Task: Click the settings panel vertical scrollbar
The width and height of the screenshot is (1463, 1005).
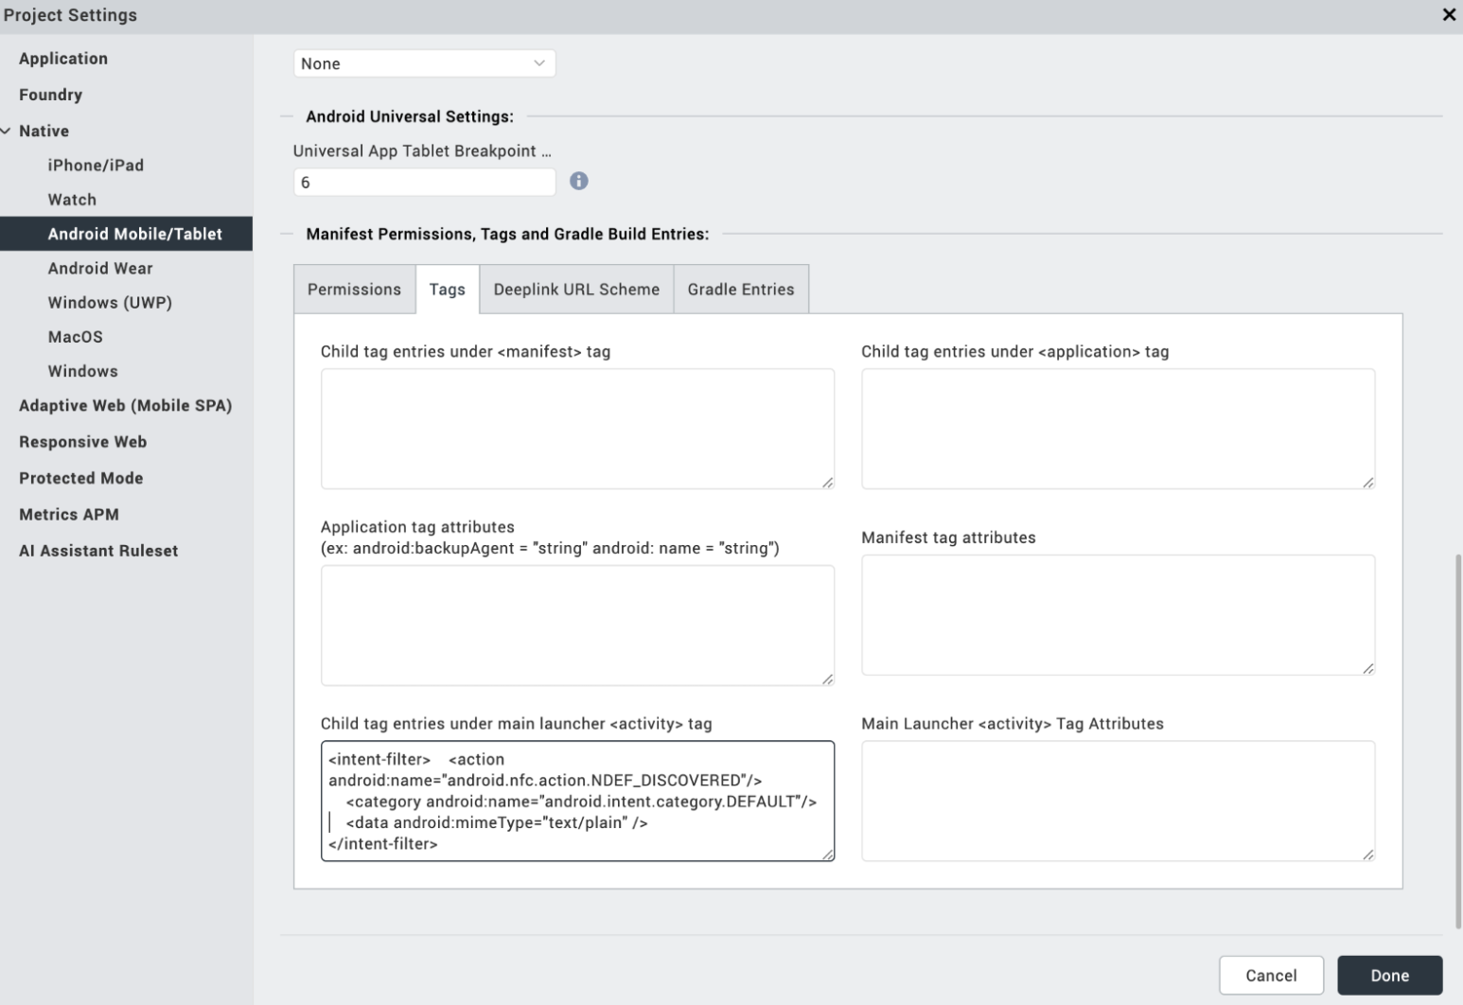Action: [1458, 738]
